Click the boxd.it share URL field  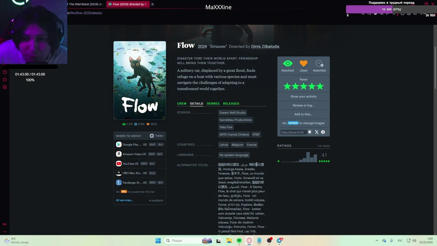coord(293,132)
